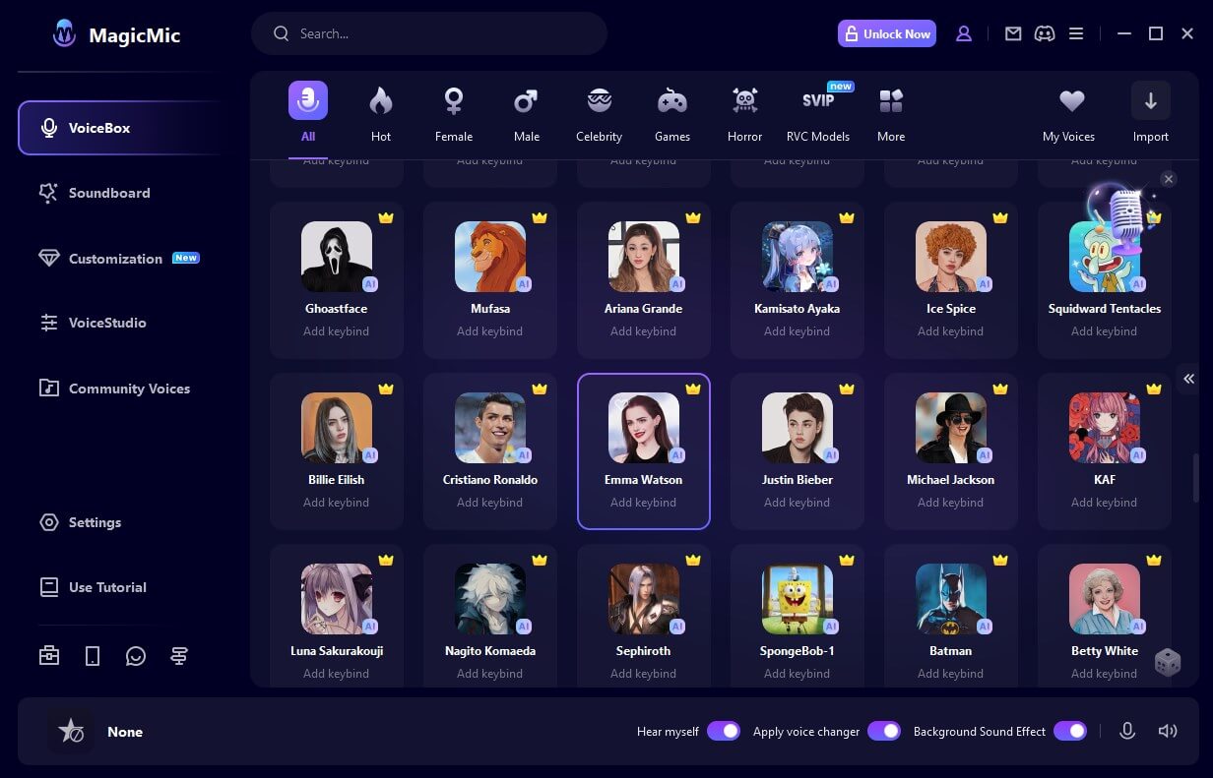
Task: Open the user account profile icon
Action: pyautogui.click(x=964, y=33)
